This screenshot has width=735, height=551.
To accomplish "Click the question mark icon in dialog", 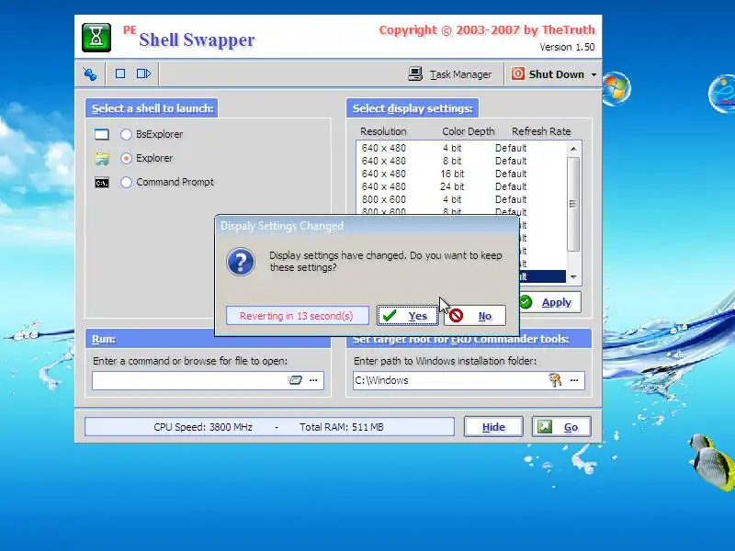I will [241, 262].
